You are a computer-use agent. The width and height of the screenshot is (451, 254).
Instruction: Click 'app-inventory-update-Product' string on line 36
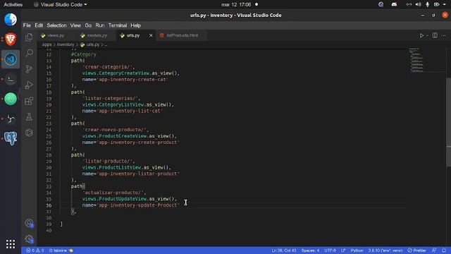click(138, 205)
